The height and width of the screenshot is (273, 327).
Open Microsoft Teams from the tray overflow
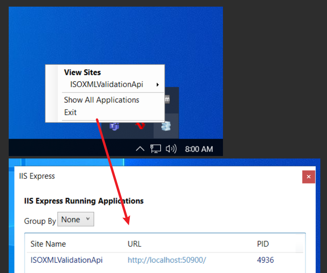114,126
